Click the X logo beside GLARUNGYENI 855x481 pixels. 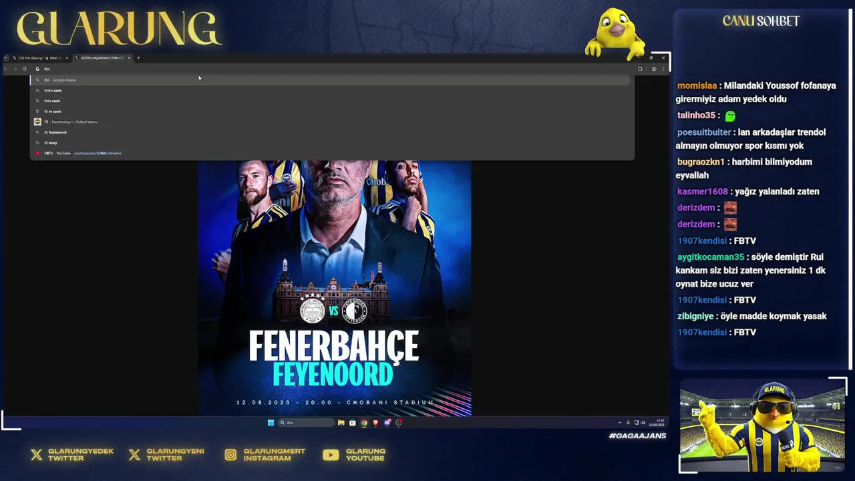pyautogui.click(x=134, y=455)
